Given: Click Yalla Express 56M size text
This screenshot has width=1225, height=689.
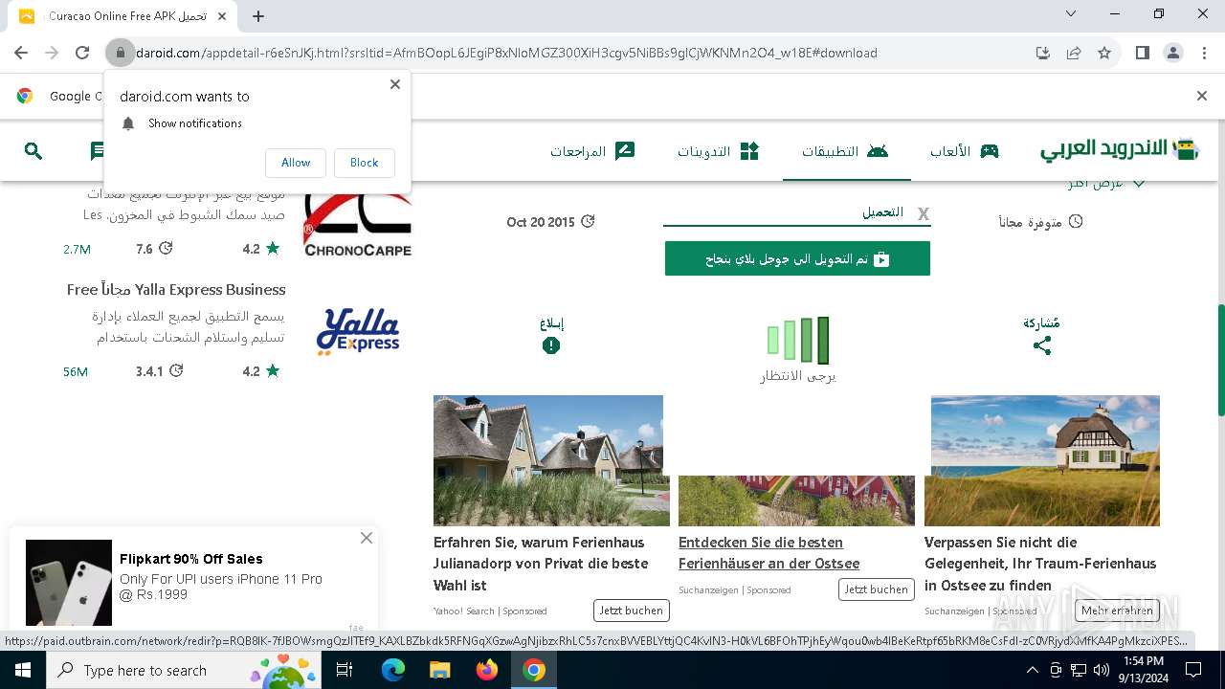Looking at the screenshot, I should [76, 371].
